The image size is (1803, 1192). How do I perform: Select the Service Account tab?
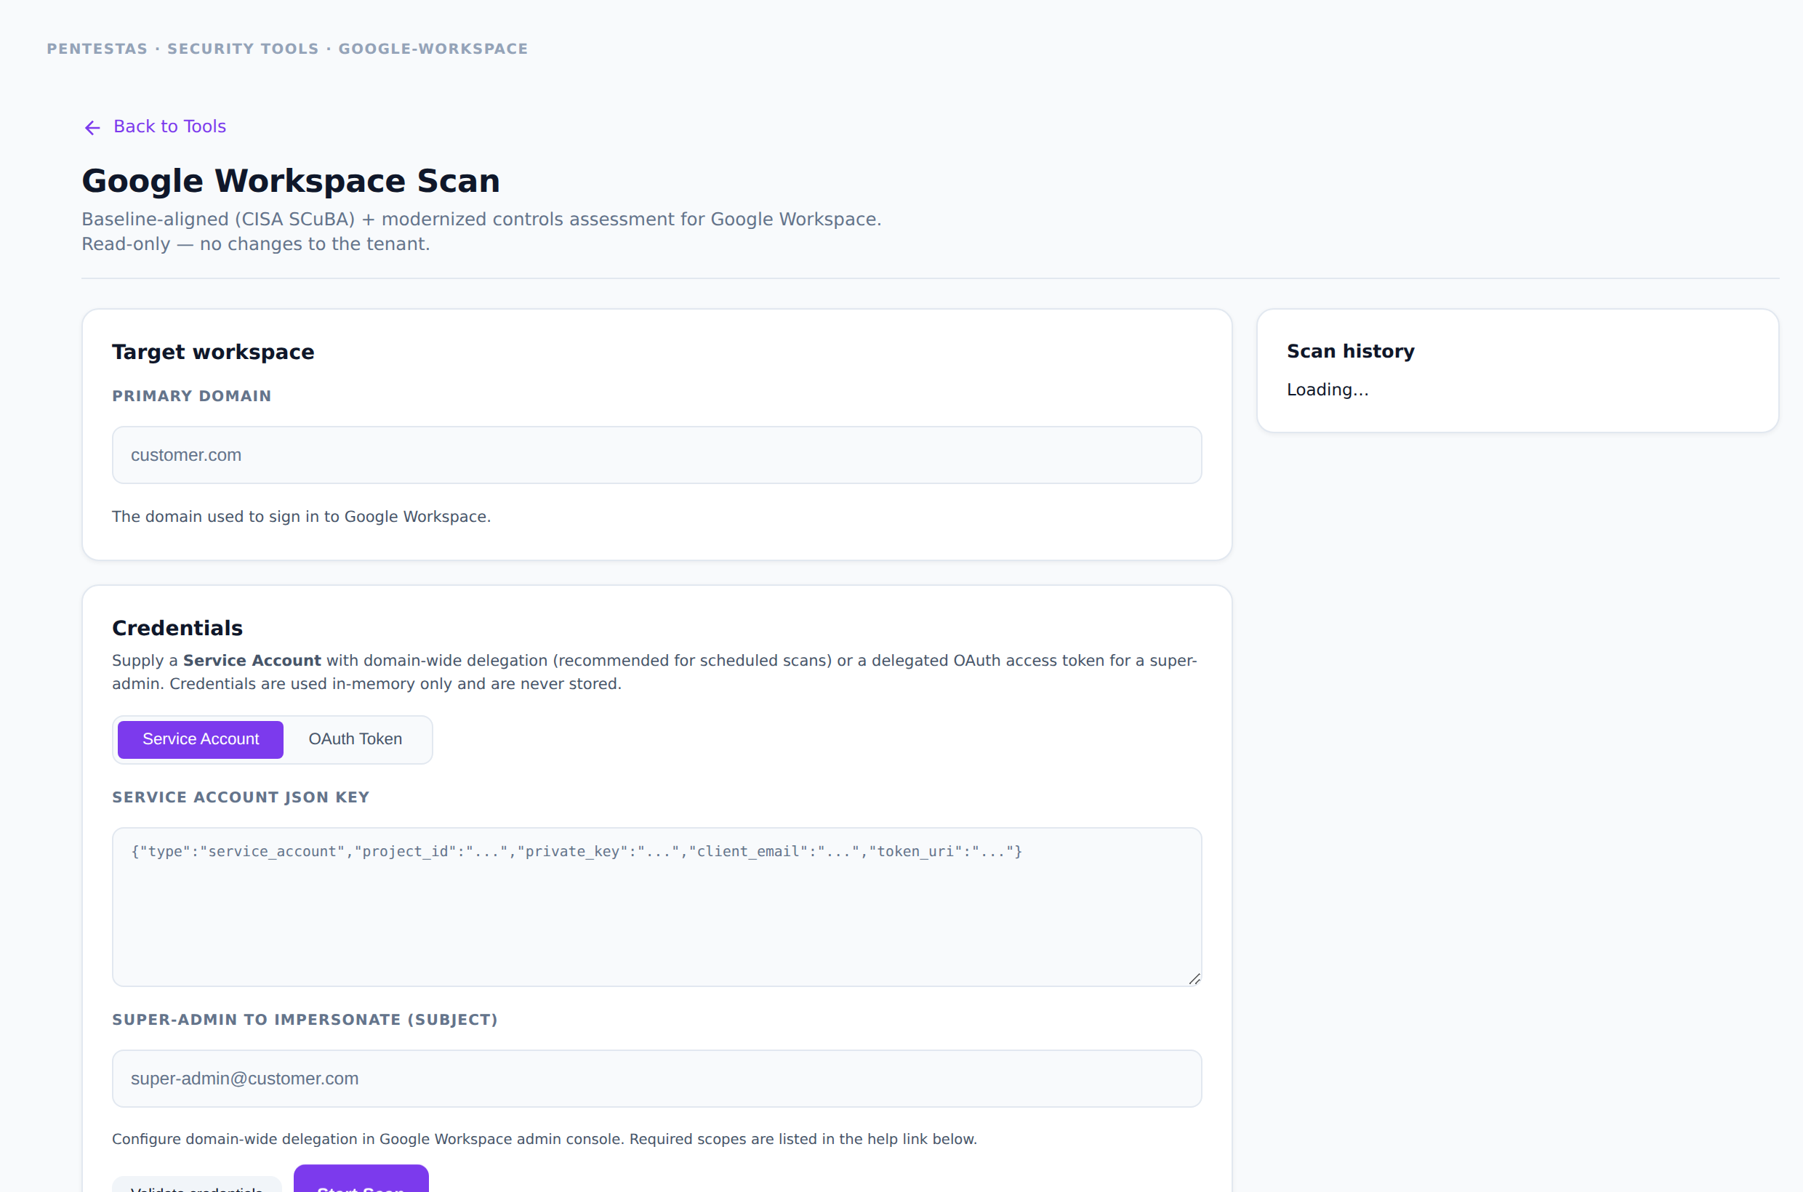pos(201,739)
